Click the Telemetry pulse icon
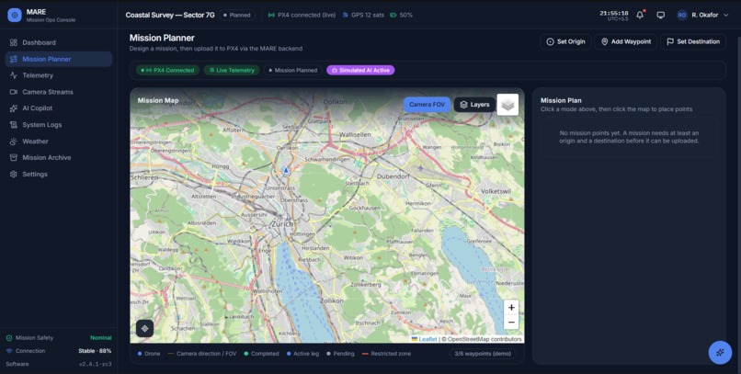This screenshot has height=374, width=741. [13, 75]
